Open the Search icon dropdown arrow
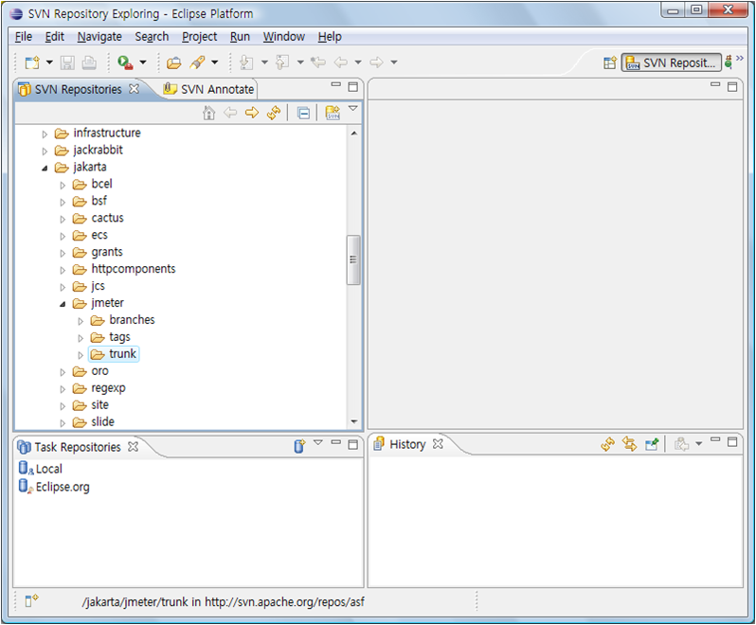 coord(214,62)
